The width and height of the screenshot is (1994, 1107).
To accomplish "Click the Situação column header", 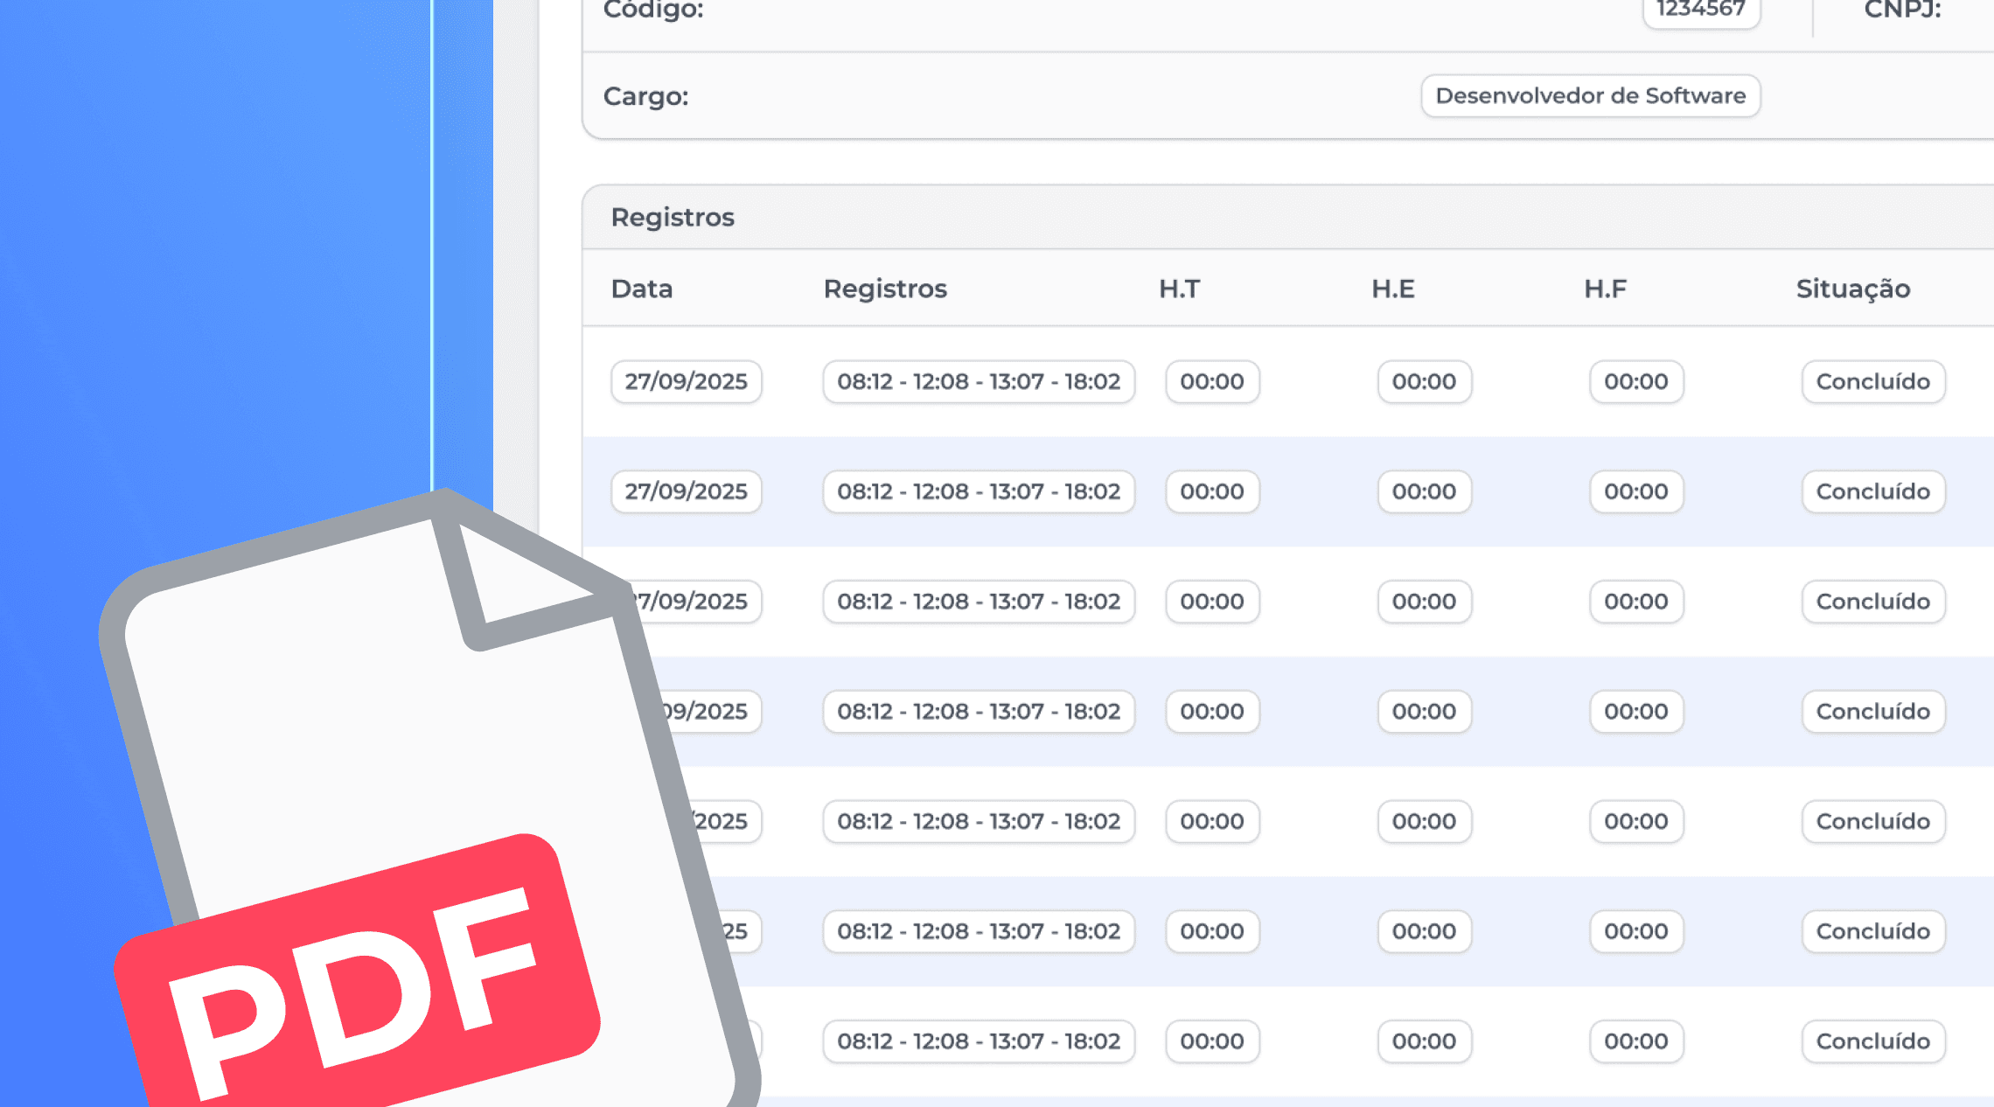I will coord(1852,289).
